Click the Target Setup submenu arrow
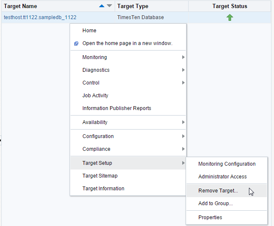 pos(183,163)
